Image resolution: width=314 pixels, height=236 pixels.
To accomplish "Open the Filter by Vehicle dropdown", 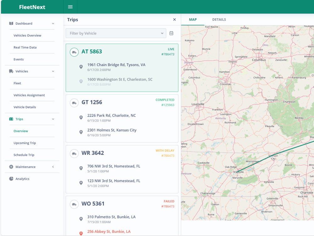I will point(116,33).
